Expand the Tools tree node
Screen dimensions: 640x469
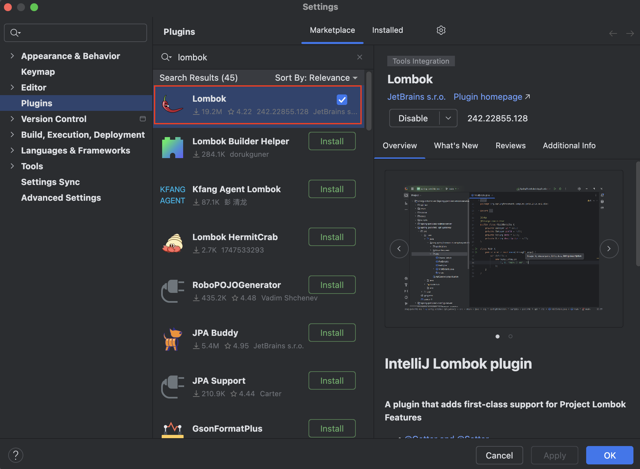pos(12,166)
